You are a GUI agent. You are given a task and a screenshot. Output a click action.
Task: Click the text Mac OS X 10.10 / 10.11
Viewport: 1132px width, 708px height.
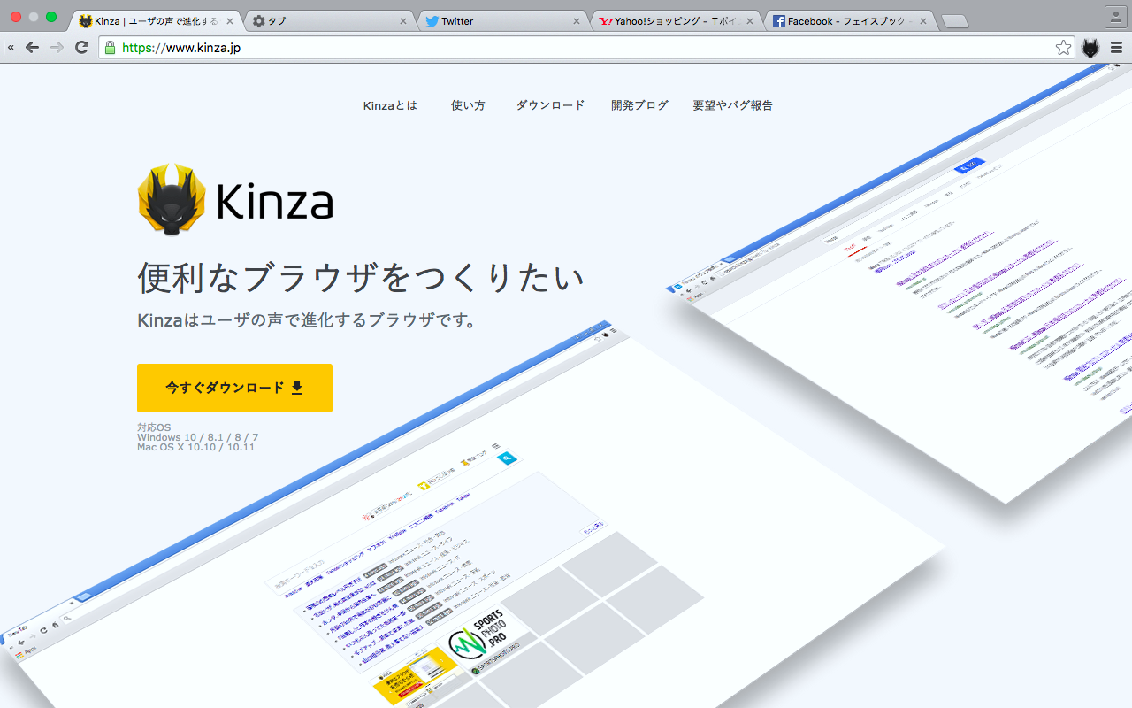195,447
